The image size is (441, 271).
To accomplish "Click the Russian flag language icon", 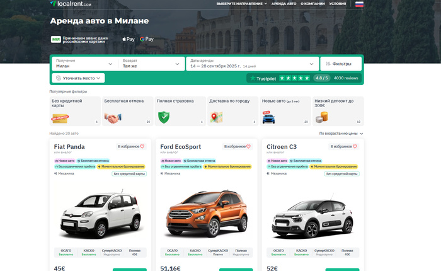I will tap(359, 4).
